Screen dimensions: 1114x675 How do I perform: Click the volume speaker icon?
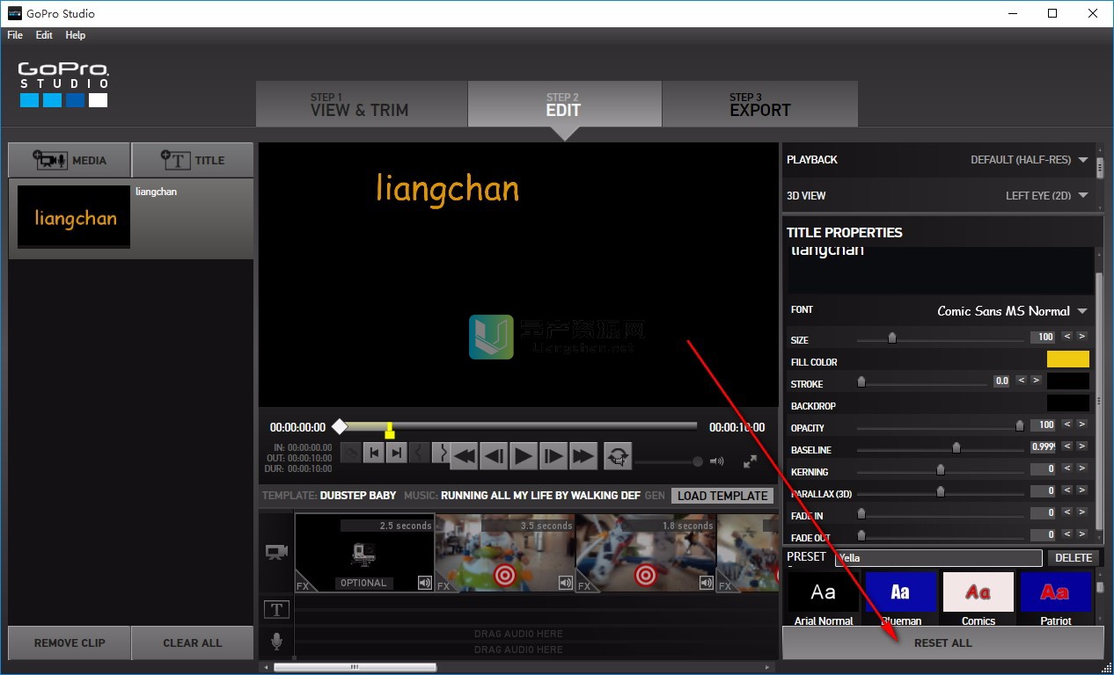pyautogui.click(x=716, y=461)
